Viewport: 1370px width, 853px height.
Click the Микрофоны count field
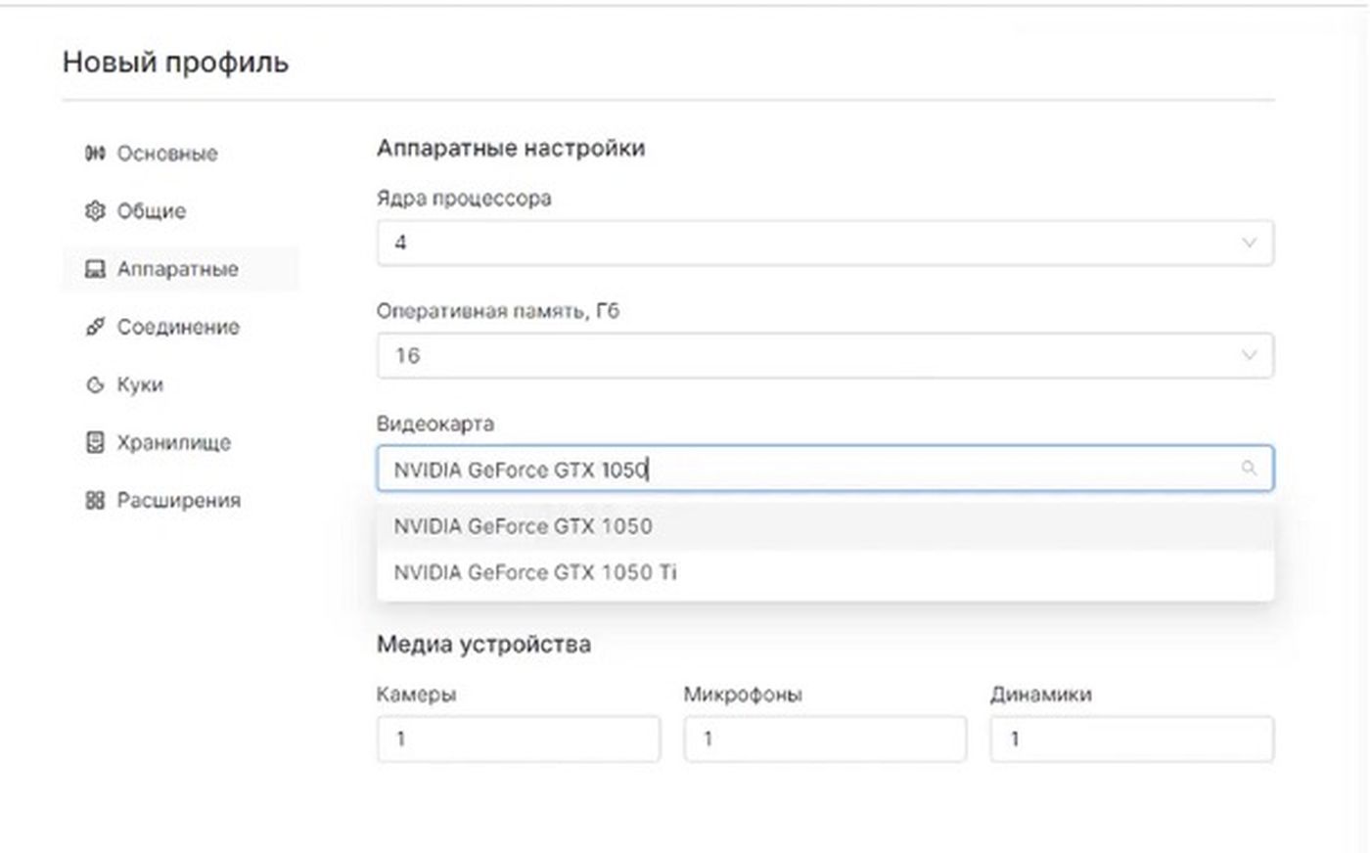pyautogui.click(x=825, y=740)
